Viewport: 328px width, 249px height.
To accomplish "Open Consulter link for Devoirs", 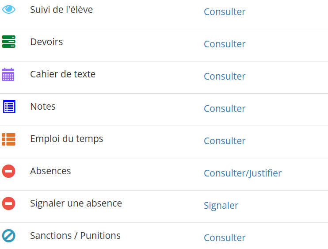I will point(225,44).
